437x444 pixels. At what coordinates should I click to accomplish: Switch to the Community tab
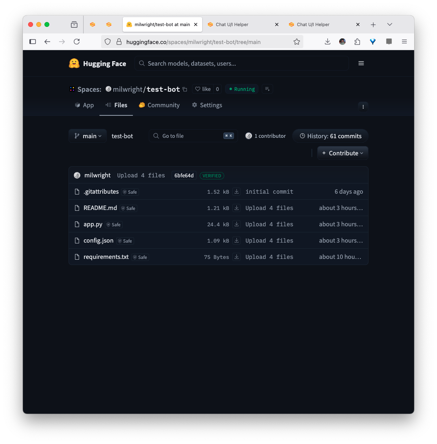click(x=159, y=105)
